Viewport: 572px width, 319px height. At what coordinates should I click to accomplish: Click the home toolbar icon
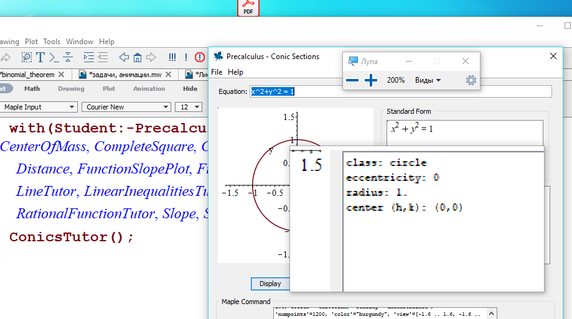click(138, 57)
